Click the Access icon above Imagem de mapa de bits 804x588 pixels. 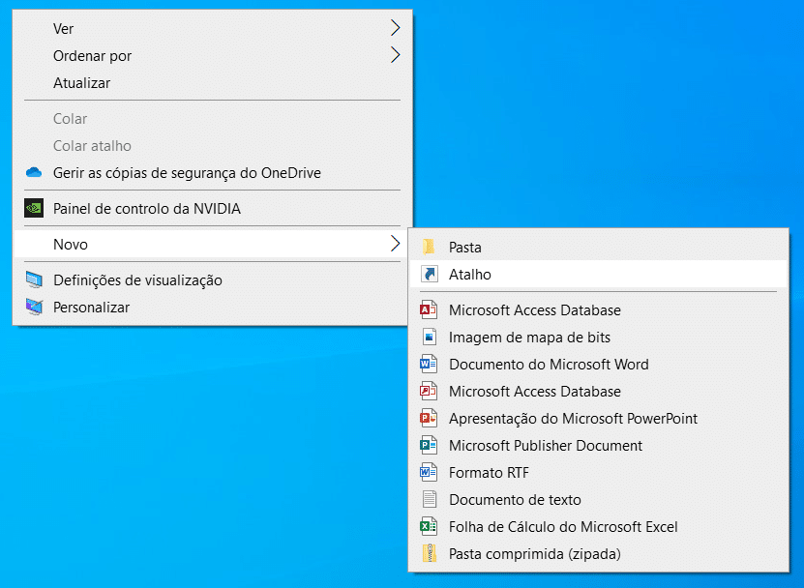pos(429,310)
